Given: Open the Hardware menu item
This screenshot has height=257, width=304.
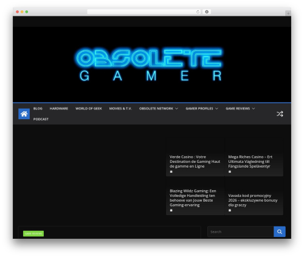Looking at the screenshot, I should [x=59, y=109].
